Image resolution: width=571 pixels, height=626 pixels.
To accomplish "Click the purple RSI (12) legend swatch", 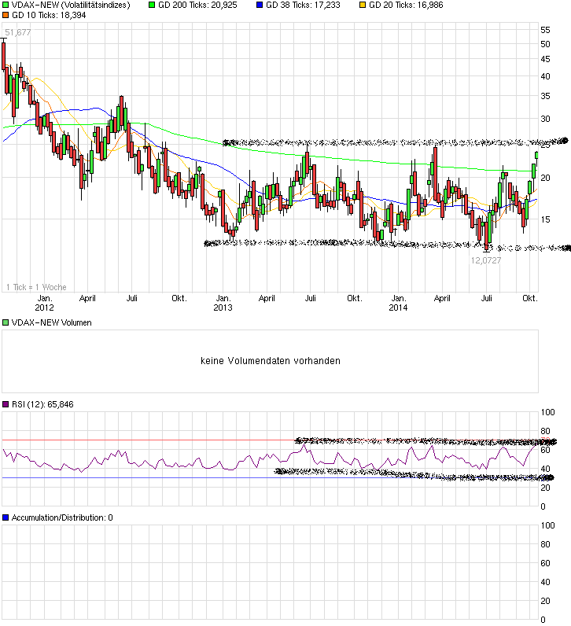I will tap(6, 404).
